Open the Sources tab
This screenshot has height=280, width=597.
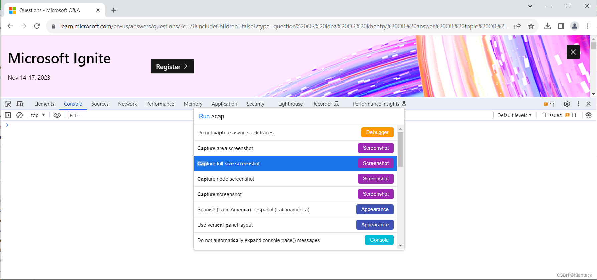100,104
